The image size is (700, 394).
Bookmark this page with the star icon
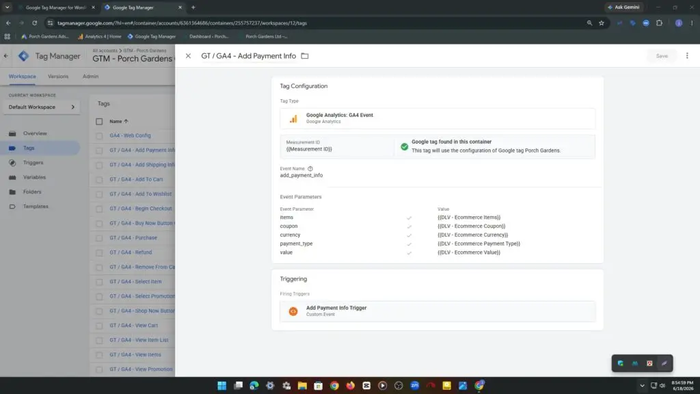click(602, 23)
